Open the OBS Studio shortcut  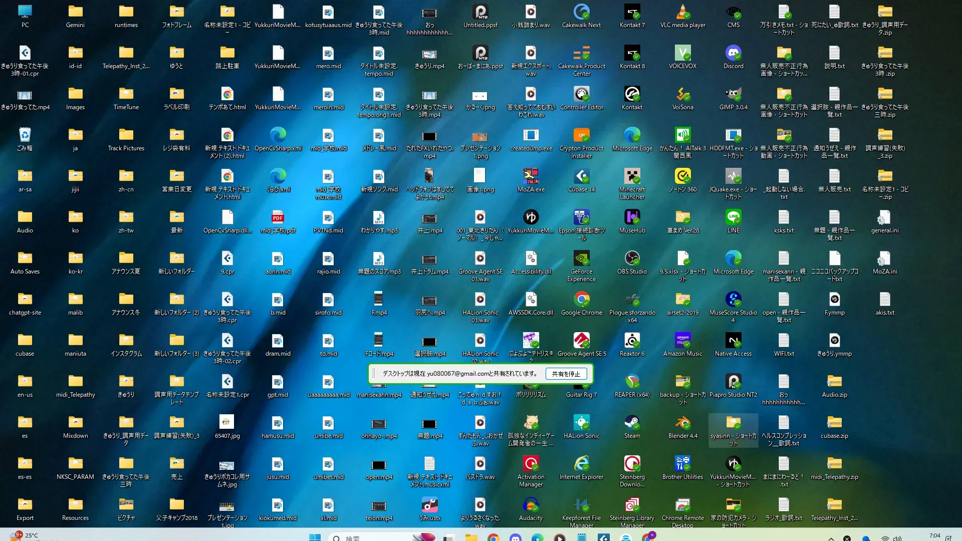tap(632, 259)
